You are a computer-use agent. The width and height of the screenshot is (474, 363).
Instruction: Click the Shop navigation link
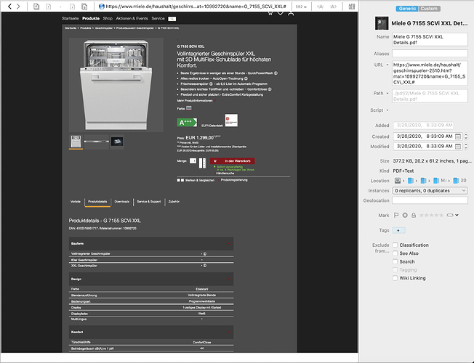tap(108, 18)
